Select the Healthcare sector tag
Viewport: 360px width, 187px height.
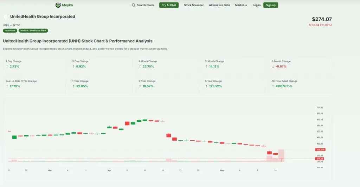pos(10,31)
